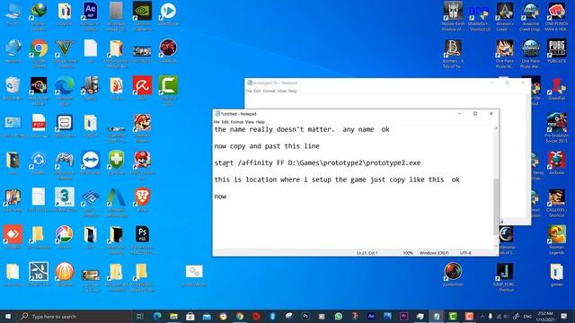Open the View menu in Untitled Notepad
575x323 pixels.
(250, 122)
